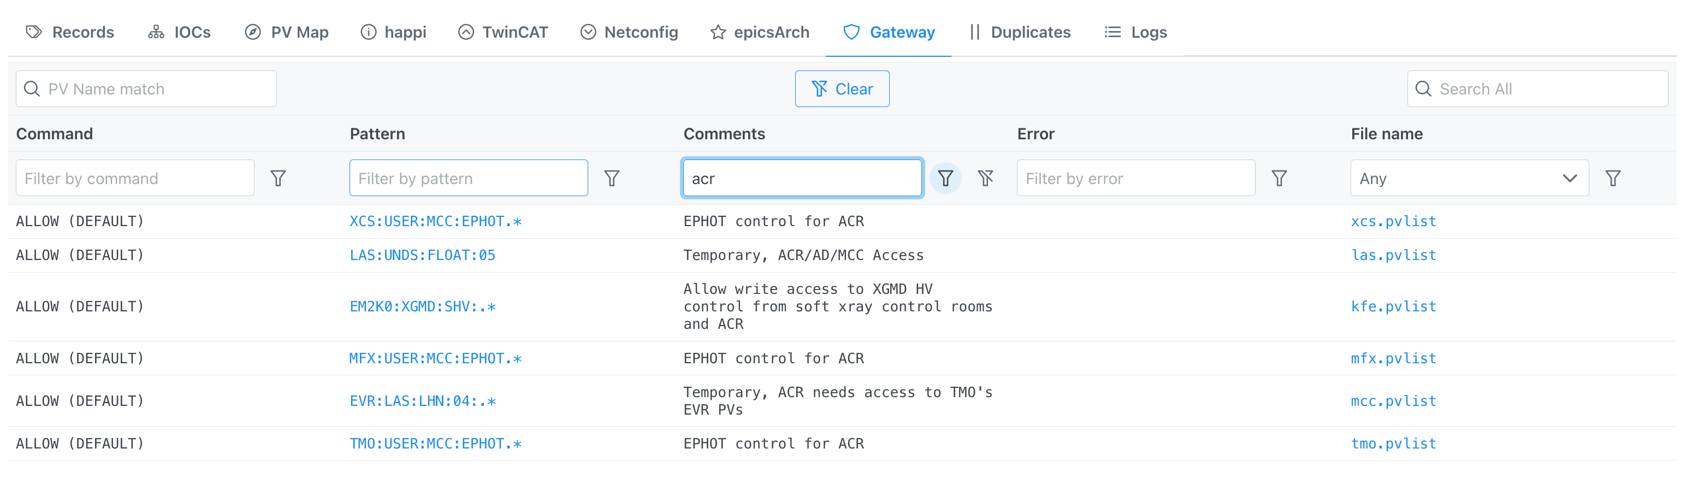Select the Records tab tag icon
Viewport: 1692px width, 484px height.
[33, 32]
